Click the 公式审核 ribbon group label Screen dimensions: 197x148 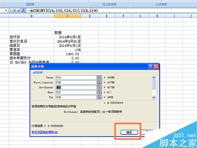[x=161, y=4]
